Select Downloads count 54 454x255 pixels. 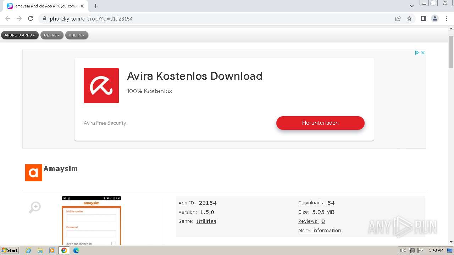pyautogui.click(x=331, y=203)
